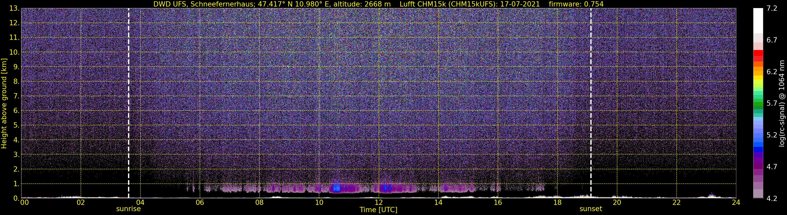Click the "22" tick label on the time axis
787x215 pixels.
[677, 203]
